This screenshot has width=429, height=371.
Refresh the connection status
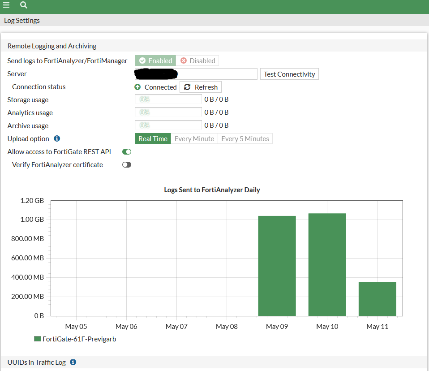[x=201, y=87]
